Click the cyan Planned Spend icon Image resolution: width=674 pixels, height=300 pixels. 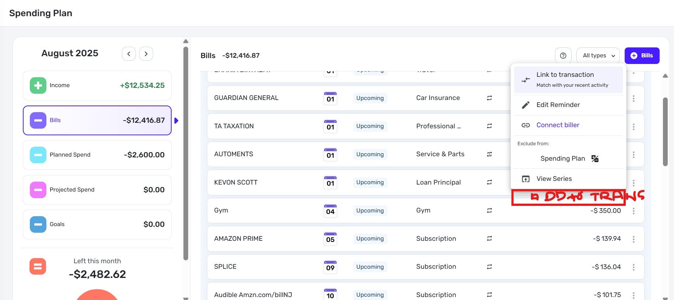[38, 155]
